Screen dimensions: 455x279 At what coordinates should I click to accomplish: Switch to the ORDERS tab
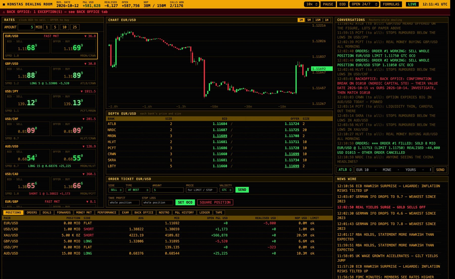(x=32, y=212)
